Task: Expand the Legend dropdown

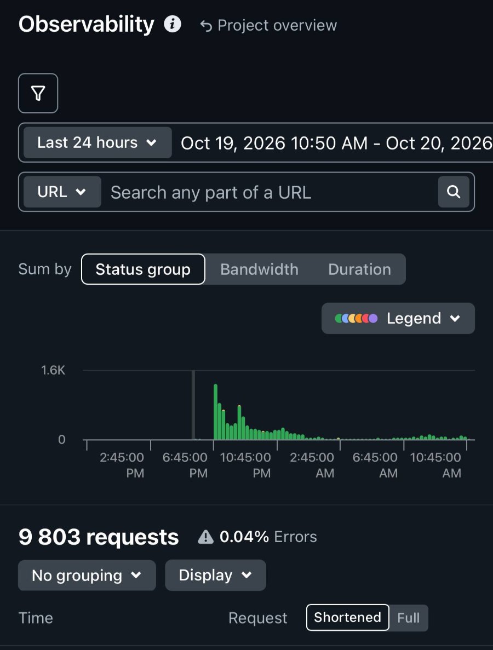Action: pyautogui.click(x=398, y=318)
